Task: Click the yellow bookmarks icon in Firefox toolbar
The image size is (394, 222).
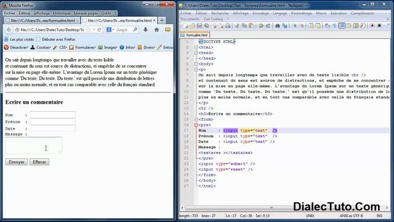Action: [167, 30]
